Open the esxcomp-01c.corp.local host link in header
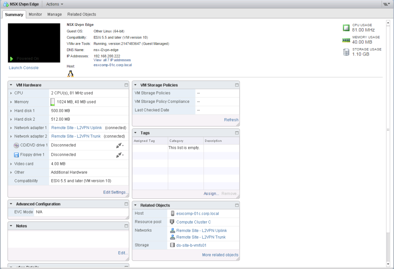The width and height of the screenshot is (394, 269). coord(113,65)
